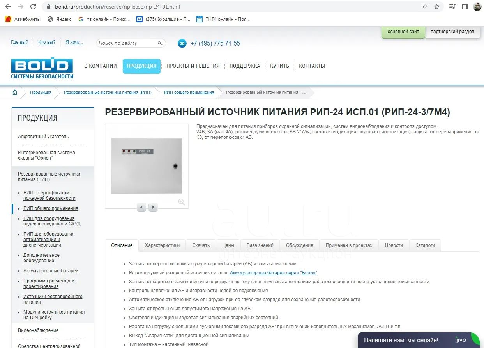Open 'Программа расчета для проектирования' link

tap(49, 284)
